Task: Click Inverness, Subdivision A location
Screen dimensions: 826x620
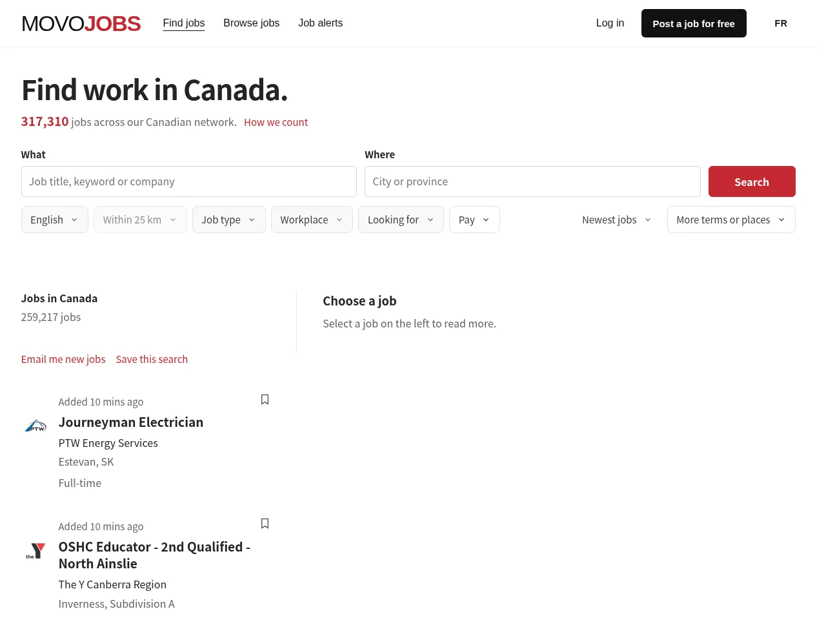Action: coord(117,604)
